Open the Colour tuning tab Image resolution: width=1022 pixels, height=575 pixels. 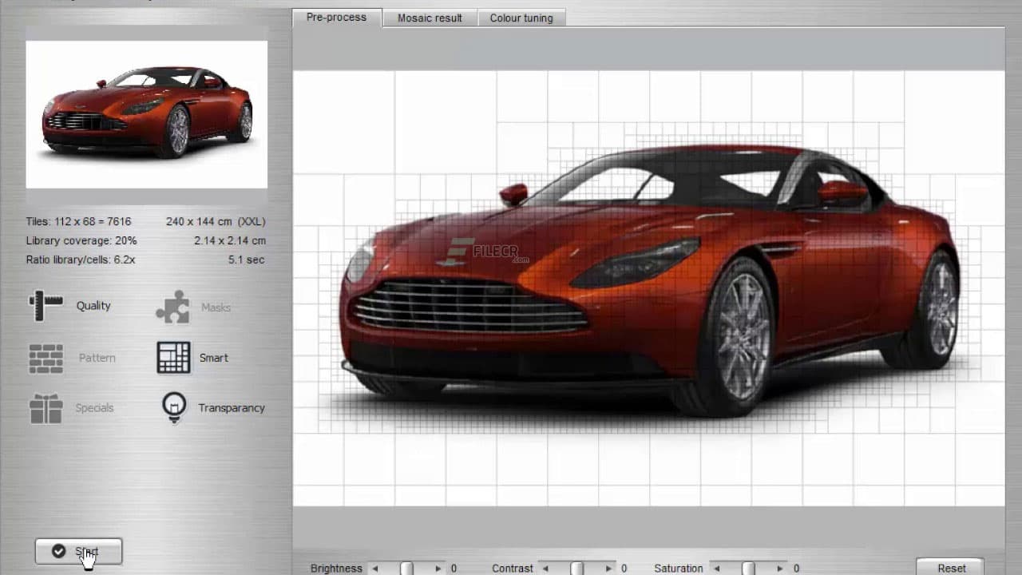pyautogui.click(x=521, y=18)
